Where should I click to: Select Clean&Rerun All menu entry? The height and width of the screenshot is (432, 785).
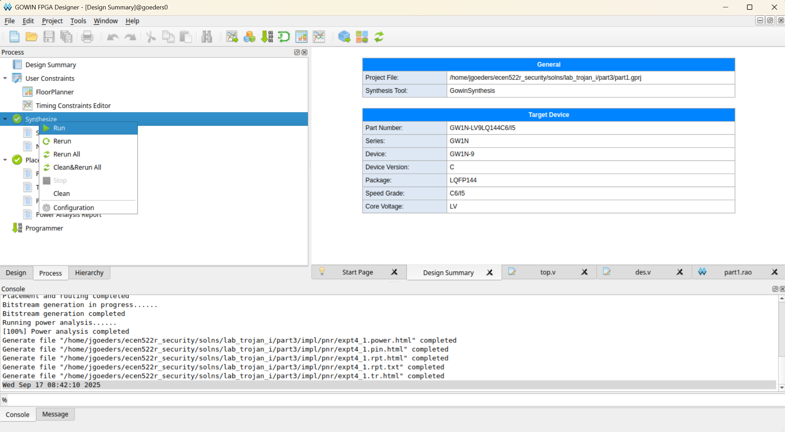88,167
